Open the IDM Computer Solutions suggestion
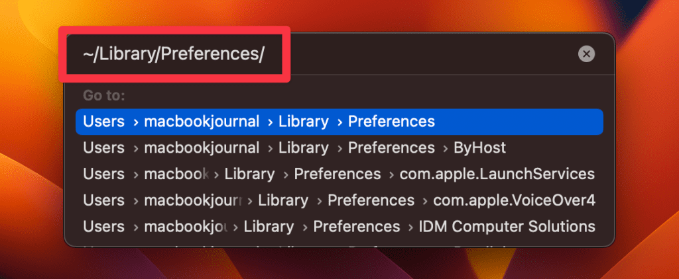Image resolution: width=679 pixels, height=279 pixels. [x=507, y=227]
